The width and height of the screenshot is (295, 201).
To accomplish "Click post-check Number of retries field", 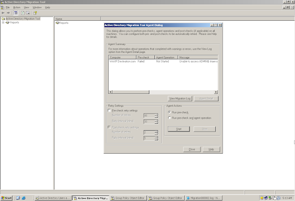I will (149, 132).
